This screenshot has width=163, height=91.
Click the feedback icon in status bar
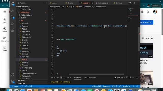[x=133, y=86]
